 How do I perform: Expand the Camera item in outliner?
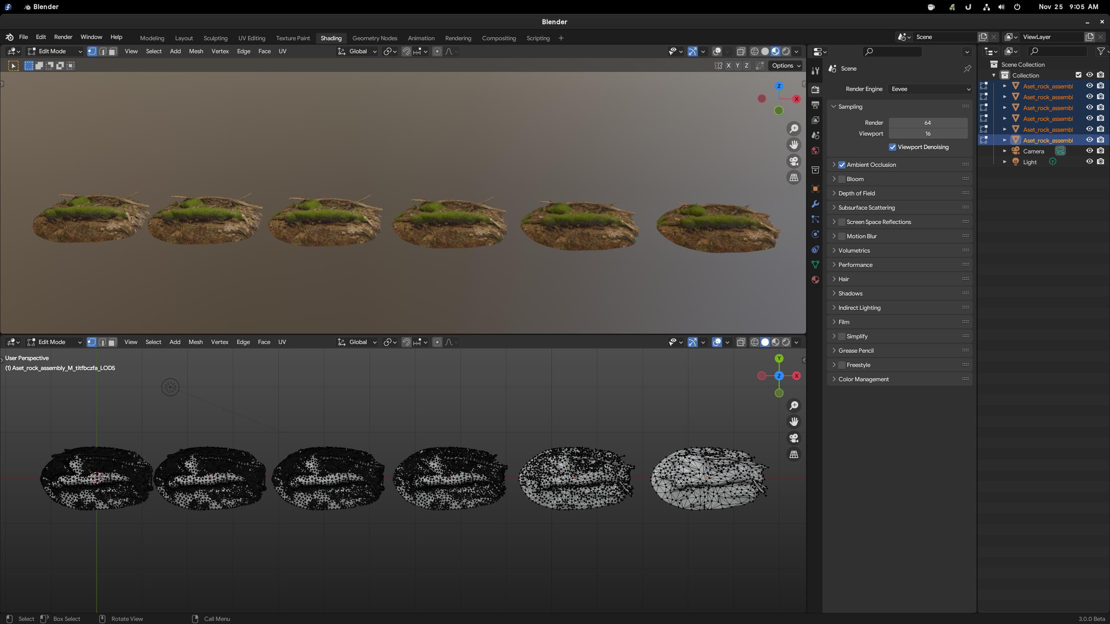click(1005, 151)
